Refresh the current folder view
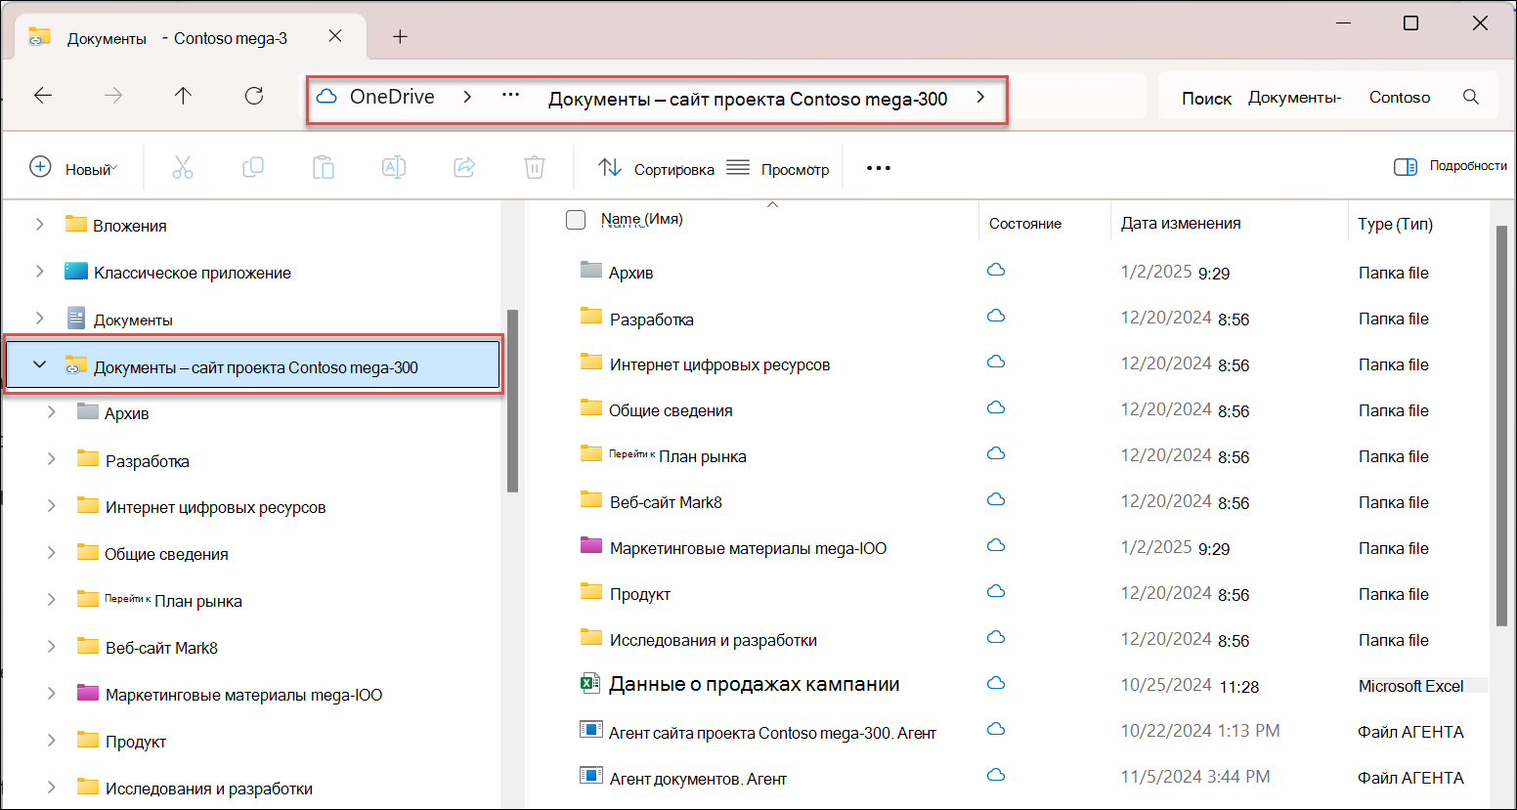1517x810 pixels. [x=254, y=96]
